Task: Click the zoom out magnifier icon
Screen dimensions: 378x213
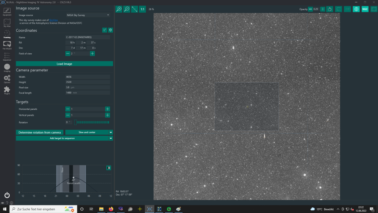Action: [x=127, y=9]
